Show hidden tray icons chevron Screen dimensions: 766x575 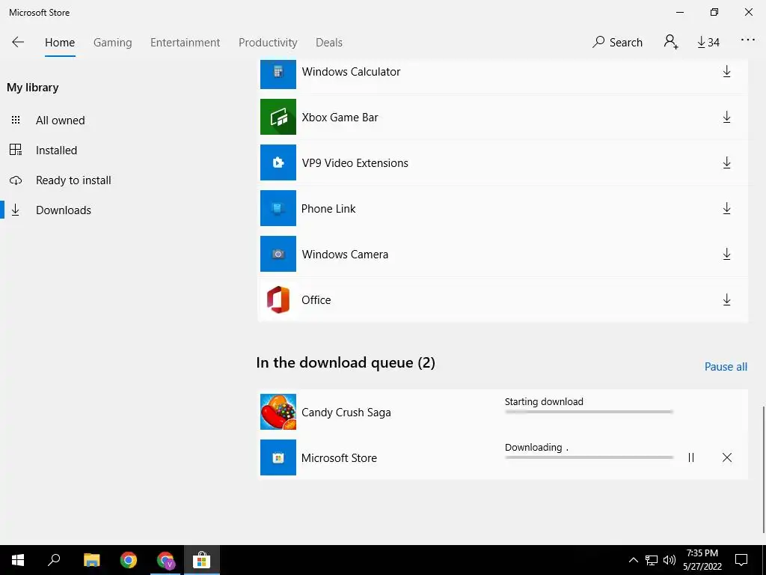(x=633, y=560)
